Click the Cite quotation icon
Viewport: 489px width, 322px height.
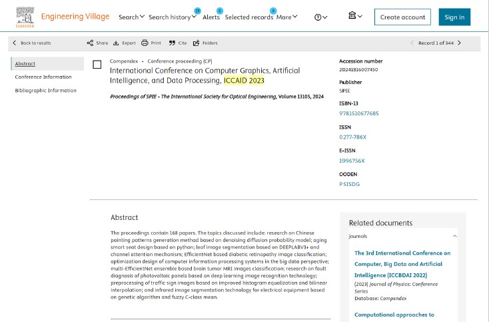pos(172,43)
